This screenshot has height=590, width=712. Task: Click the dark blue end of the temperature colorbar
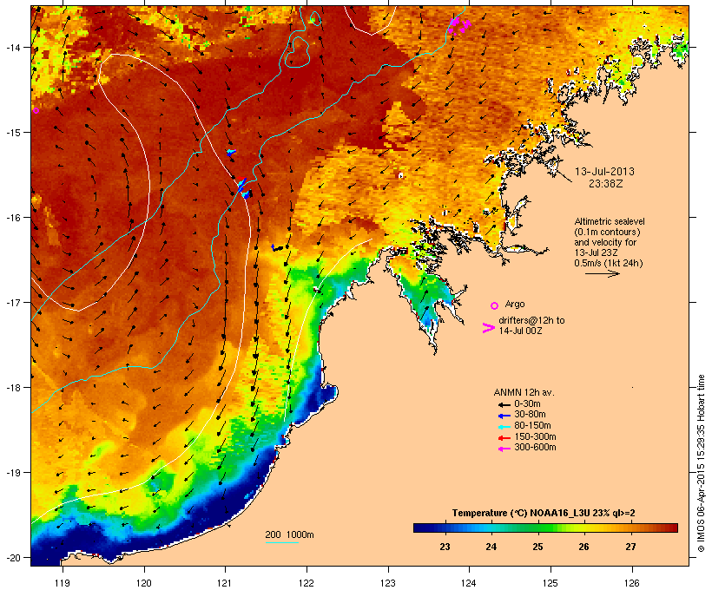tap(419, 528)
